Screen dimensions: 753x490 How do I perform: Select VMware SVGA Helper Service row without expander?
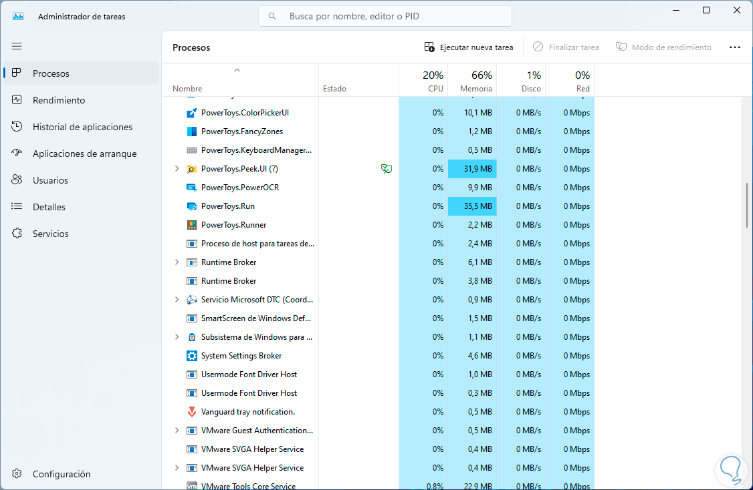(x=379, y=449)
